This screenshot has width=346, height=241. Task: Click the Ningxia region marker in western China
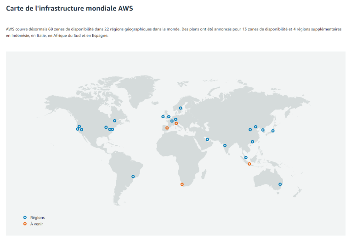(250, 130)
